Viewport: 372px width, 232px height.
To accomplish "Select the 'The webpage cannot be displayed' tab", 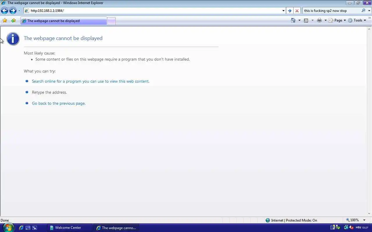I will pyautogui.click(x=64, y=21).
